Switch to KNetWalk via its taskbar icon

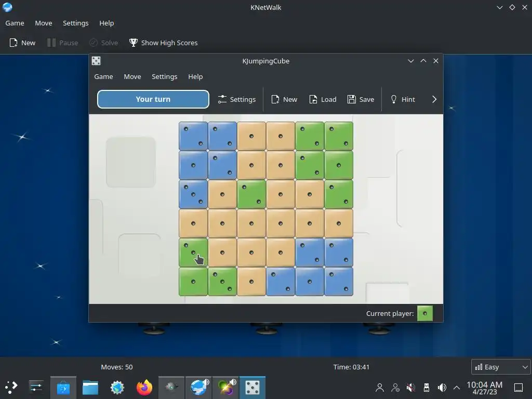198,388
